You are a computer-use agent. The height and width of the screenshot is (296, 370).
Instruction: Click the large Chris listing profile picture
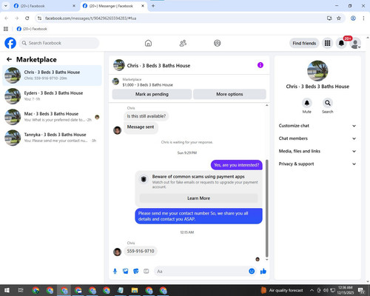[x=317, y=71]
